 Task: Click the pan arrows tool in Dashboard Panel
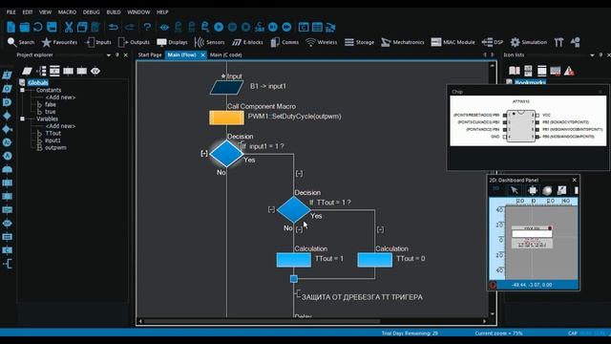pos(533,190)
